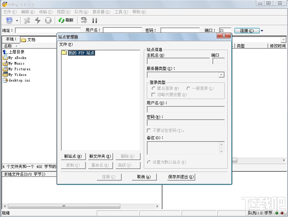Click the 用户名(U) field in site info

pyautogui.click(x=186, y=109)
